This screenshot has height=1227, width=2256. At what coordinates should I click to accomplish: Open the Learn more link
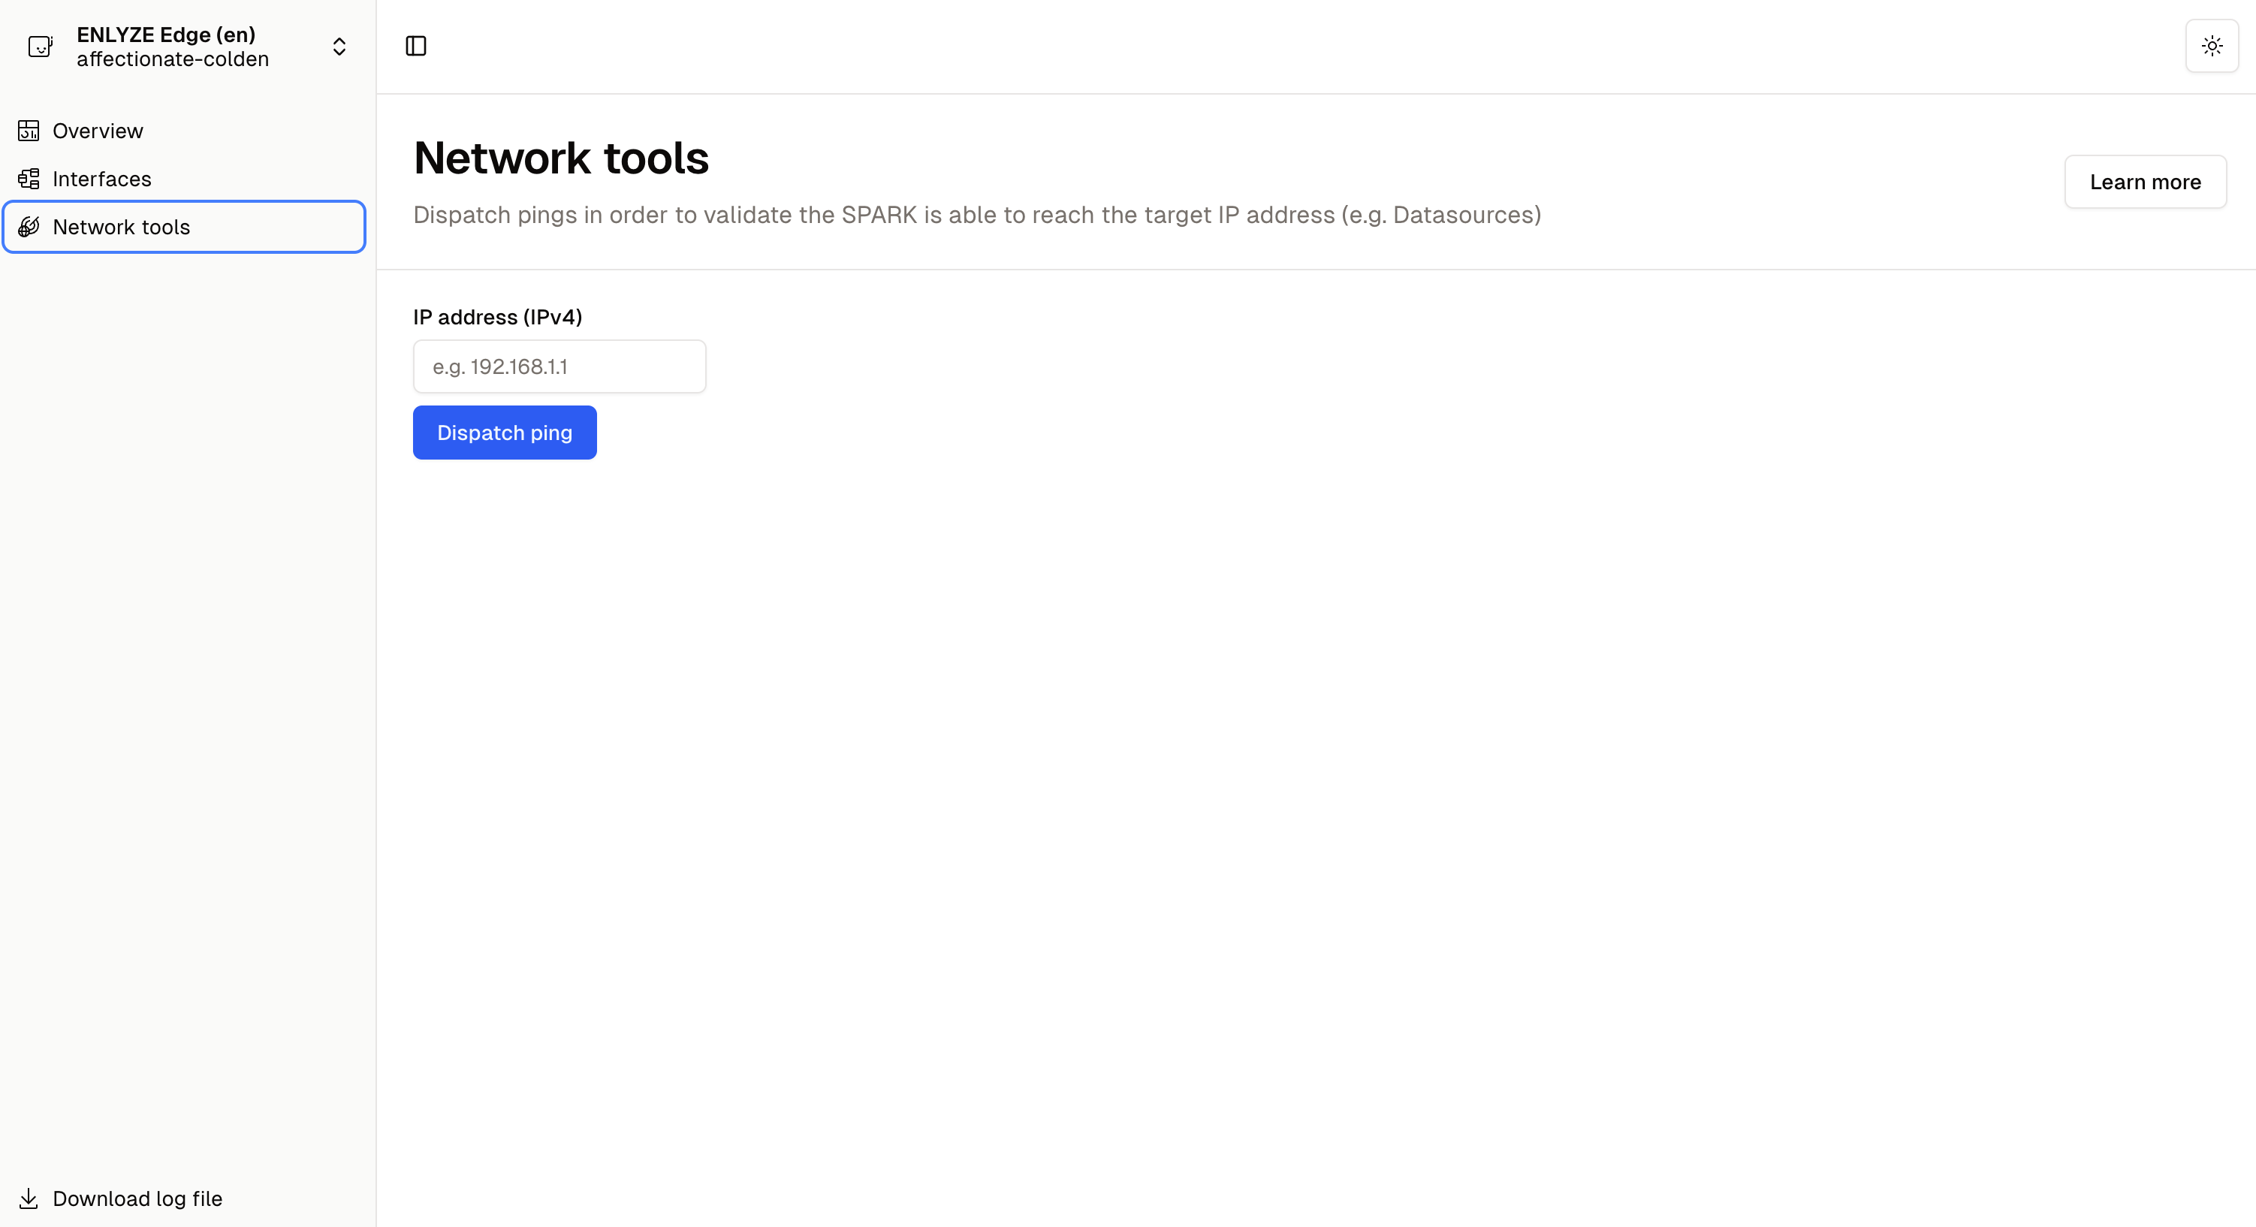coord(2145,182)
